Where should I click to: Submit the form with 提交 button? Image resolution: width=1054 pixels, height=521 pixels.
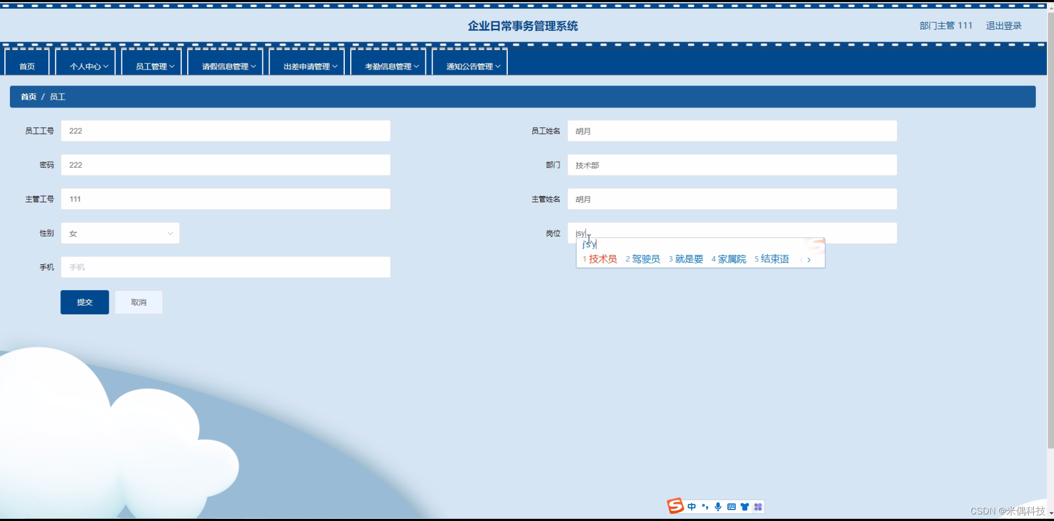pyautogui.click(x=85, y=302)
